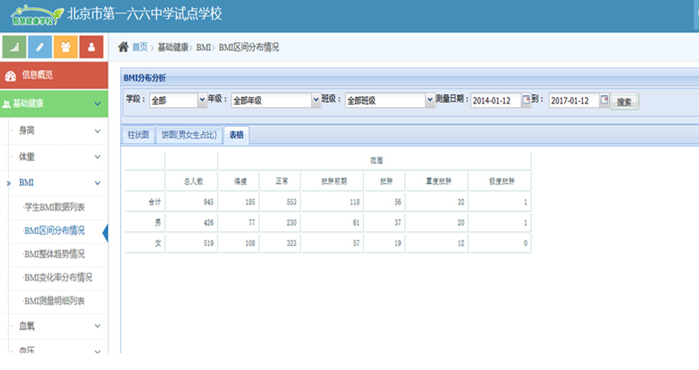This screenshot has width=699, height=370.
Task: Go to 首页 breadcrumb link
Action: coord(140,48)
